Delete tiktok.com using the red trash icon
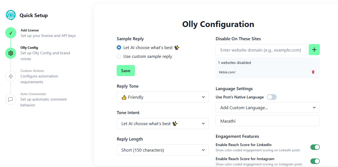Image resolution: width=338 pixels, height=167 pixels. coord(313,72)
